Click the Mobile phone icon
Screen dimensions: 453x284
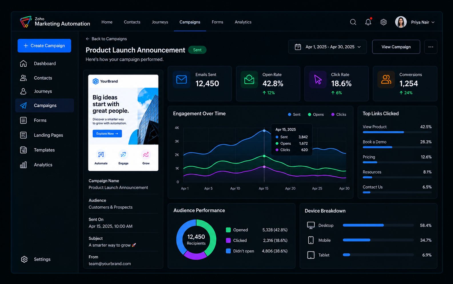pos(311,240)
